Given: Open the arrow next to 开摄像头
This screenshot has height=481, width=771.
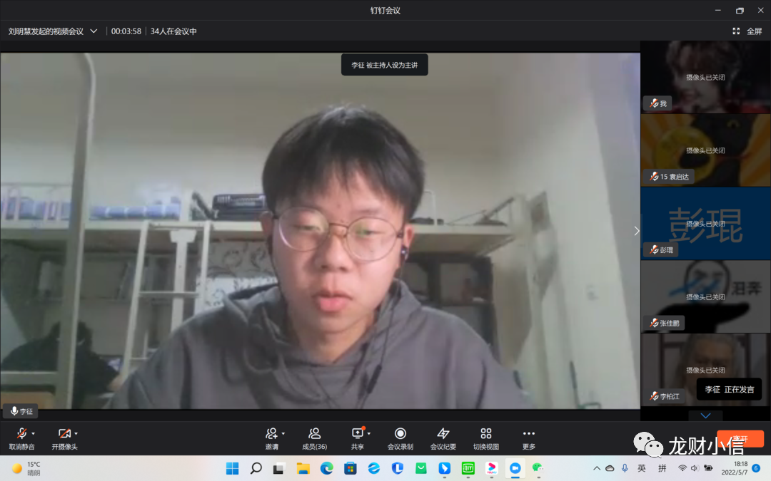Looking at the screenshot, I should tap(76, 433).
